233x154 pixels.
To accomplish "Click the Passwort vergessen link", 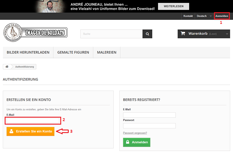I will click(135, 133).
